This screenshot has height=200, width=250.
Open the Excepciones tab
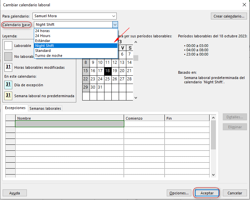pos(15,108)
